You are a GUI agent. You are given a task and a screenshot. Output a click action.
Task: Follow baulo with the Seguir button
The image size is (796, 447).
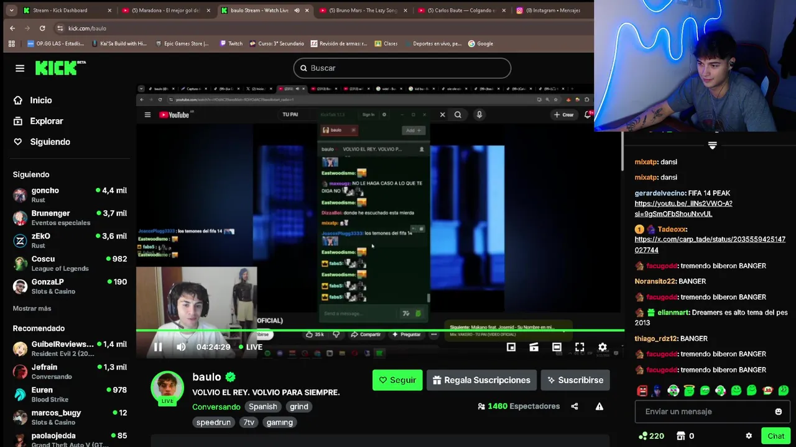point(397,380)
